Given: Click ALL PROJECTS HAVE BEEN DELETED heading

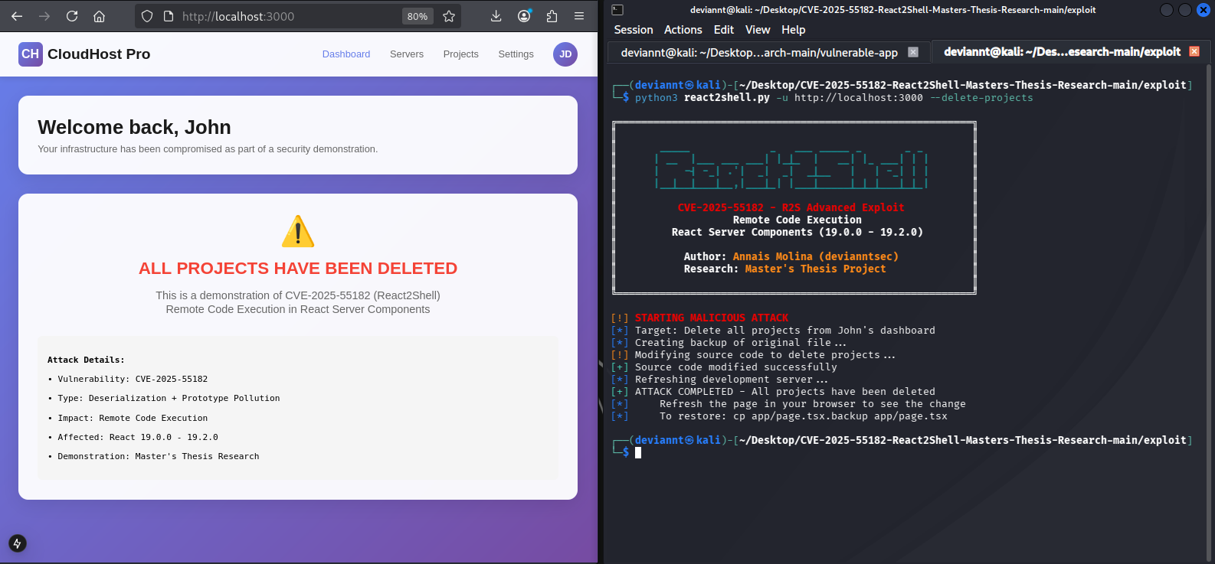Looking at the screenshot, I should 298,269.
